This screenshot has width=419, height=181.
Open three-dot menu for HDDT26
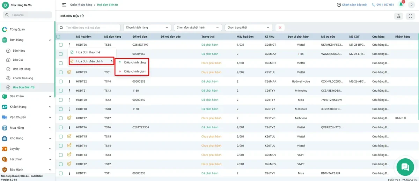[x=69, y=45]
